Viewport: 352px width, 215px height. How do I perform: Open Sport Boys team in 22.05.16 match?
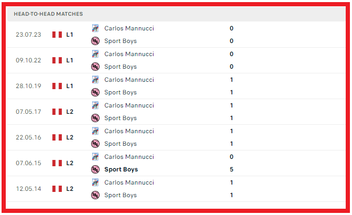(120, 144)
